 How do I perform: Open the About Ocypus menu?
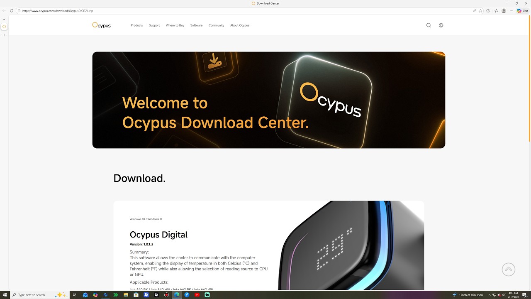coord(240,25)
